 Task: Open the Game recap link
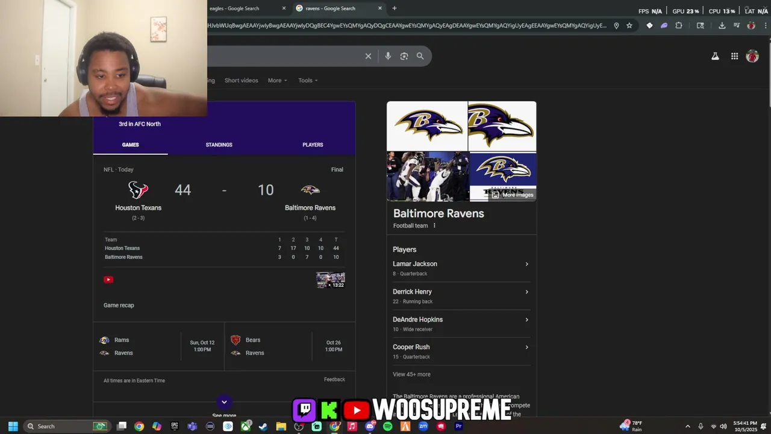pos(119,305)
